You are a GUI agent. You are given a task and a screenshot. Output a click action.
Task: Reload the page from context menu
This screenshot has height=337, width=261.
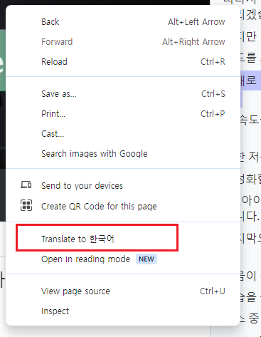pos(123,62)
